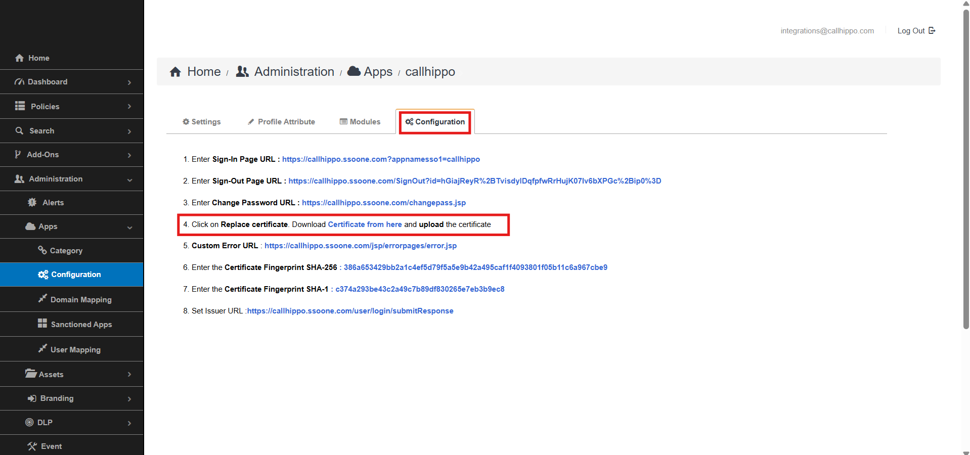The image size is (970, 455).
Task: Open Domain Mapping in sidebar
Action: coord(71,299)
